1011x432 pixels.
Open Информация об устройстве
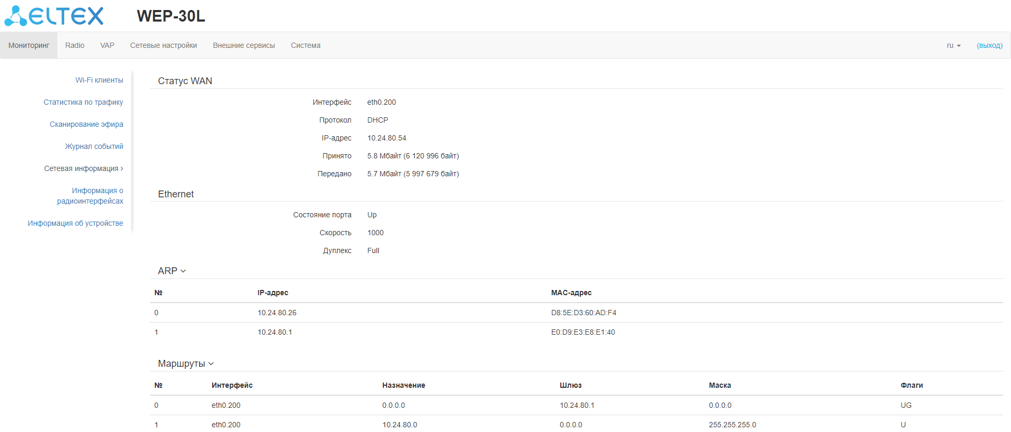tap(75, 223)
